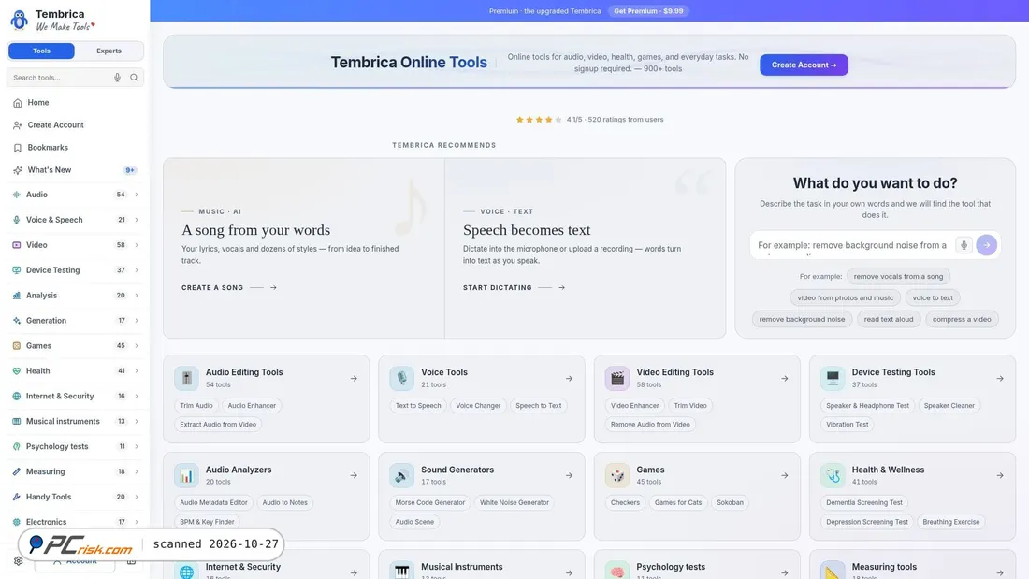Open Audio Editing Tools via its arrow
Image resolution: width=1029 pixels, height=579 pixels.
pos(354,378)
